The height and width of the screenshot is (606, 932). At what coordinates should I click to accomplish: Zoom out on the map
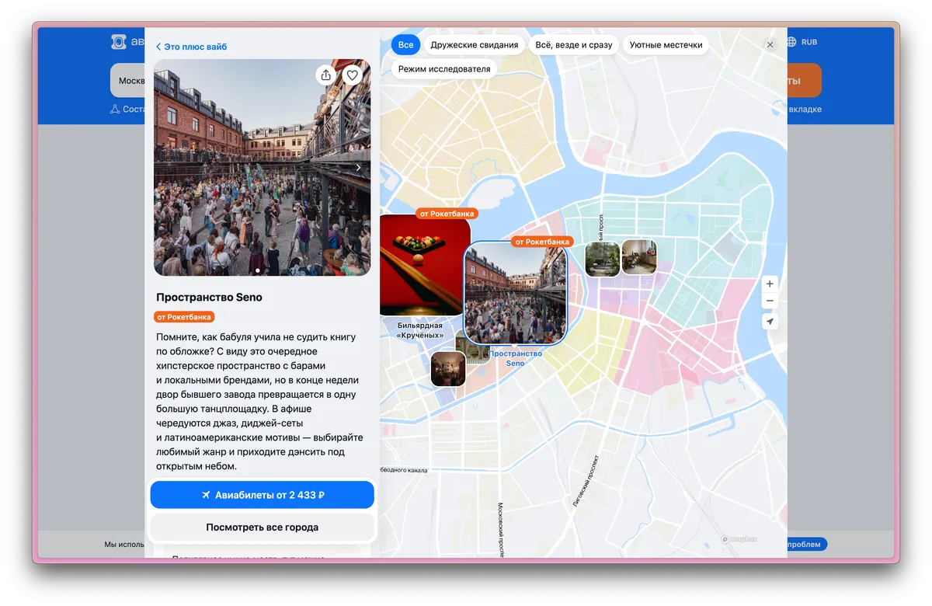point(770,301)
